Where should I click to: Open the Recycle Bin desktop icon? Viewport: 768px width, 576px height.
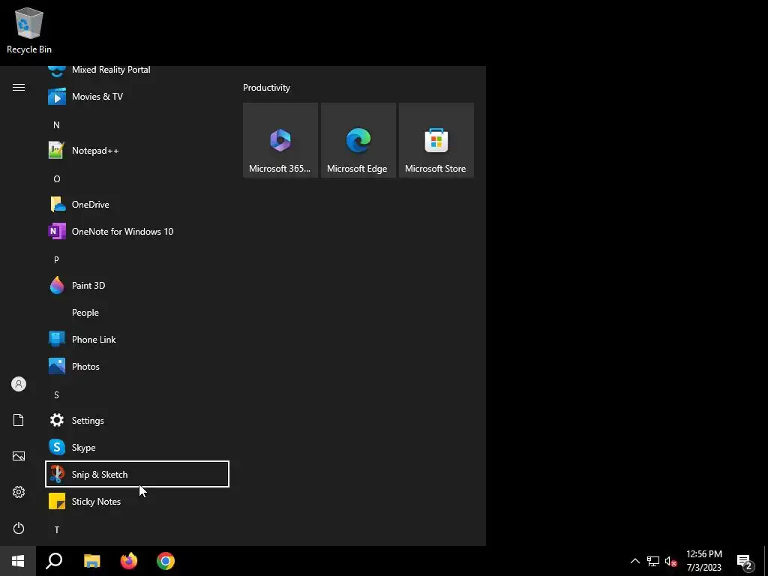pos(29,31)
